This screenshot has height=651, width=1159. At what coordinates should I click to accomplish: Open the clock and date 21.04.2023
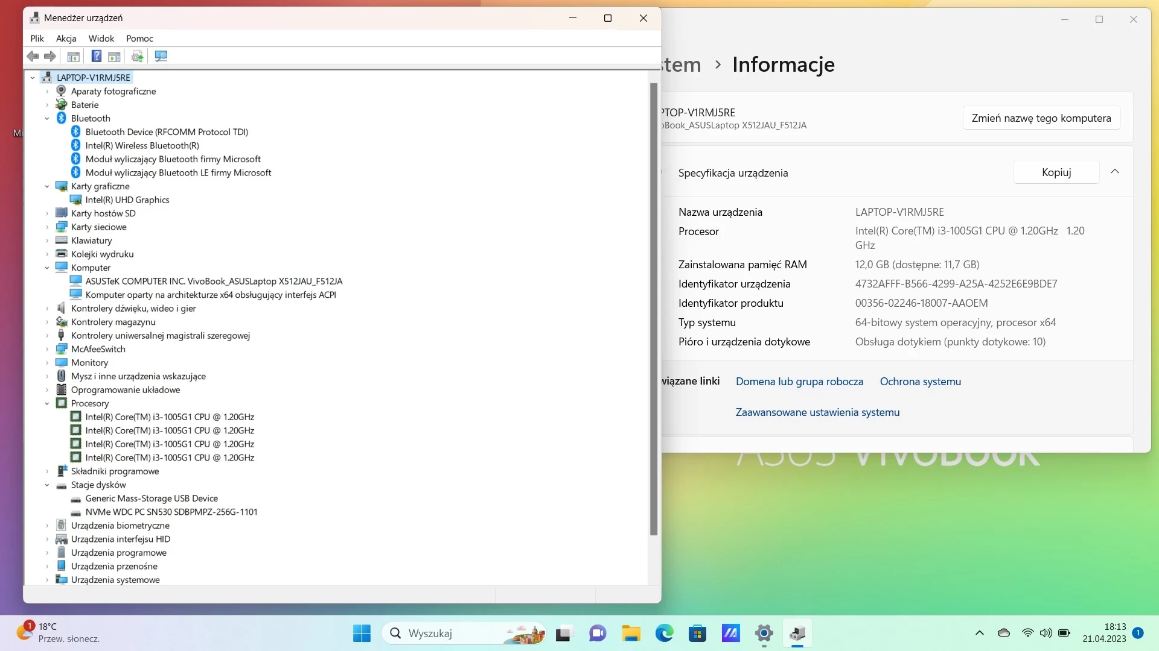(x=1104, y=633)
